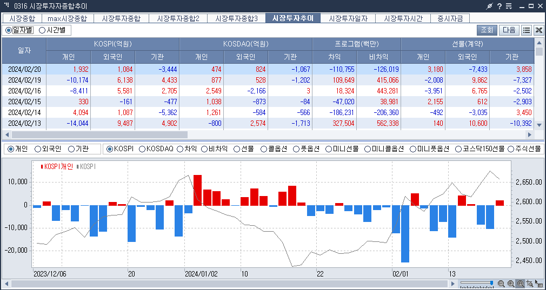Open the help question mark icon
546x290 pixels.
500,6
